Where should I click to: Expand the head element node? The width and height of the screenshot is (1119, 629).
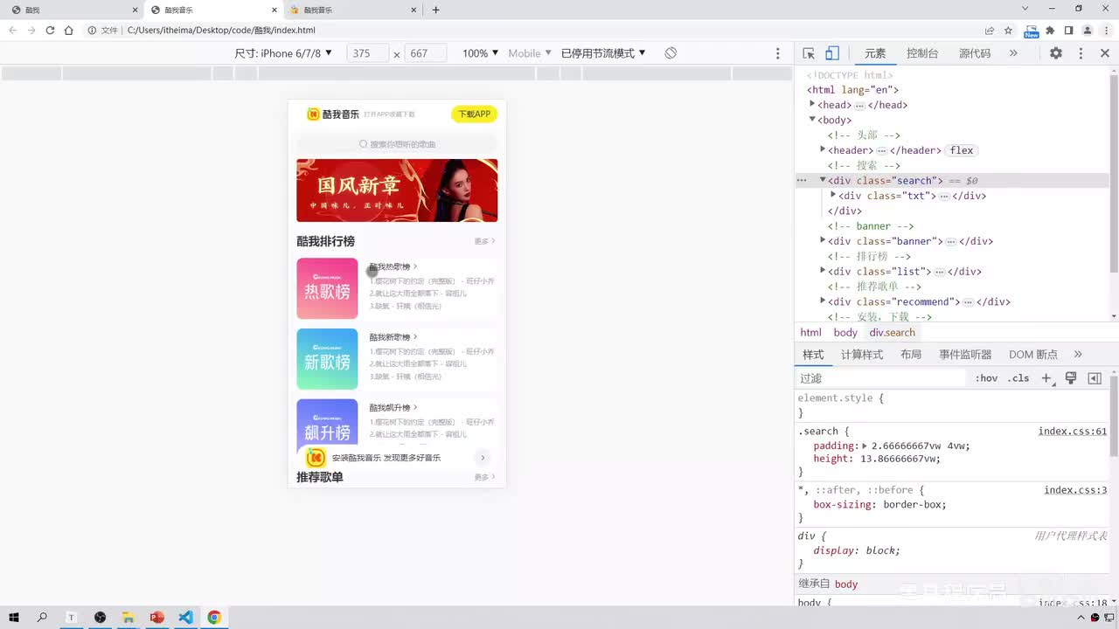click(812, 104)
